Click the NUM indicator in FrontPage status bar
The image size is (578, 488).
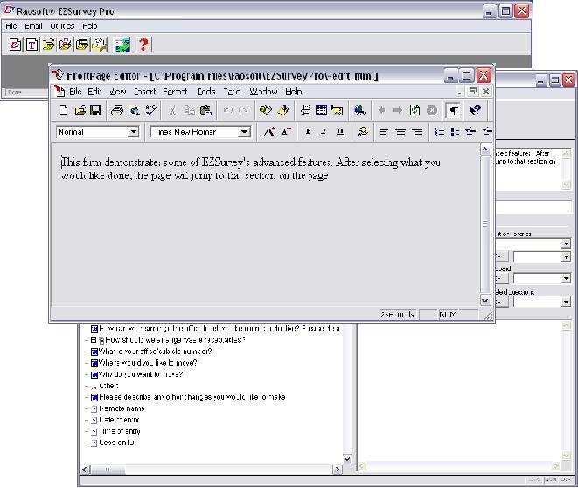coord(447,314)
